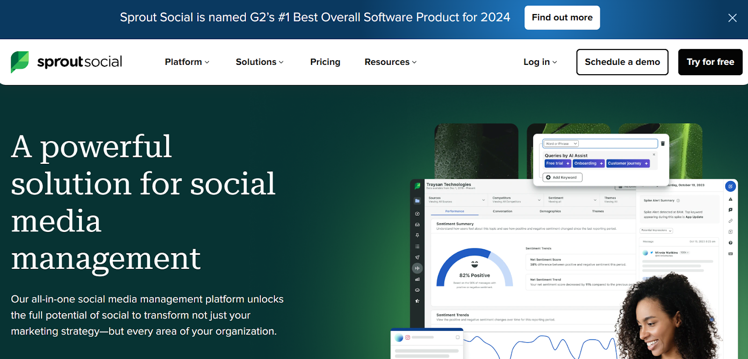Click the Net Sentiment Score card
Image resolution: width=748 pixels, height=359 pixels.
click(580, 262)
